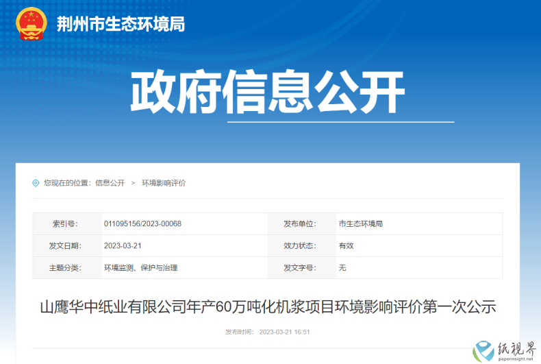This screenshot has height=364, width=541.
Task: Select index number 011095156/2023-00068
Action: [142, 223]
